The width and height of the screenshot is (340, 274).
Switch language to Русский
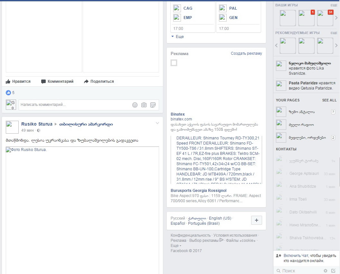coord(178,218)
